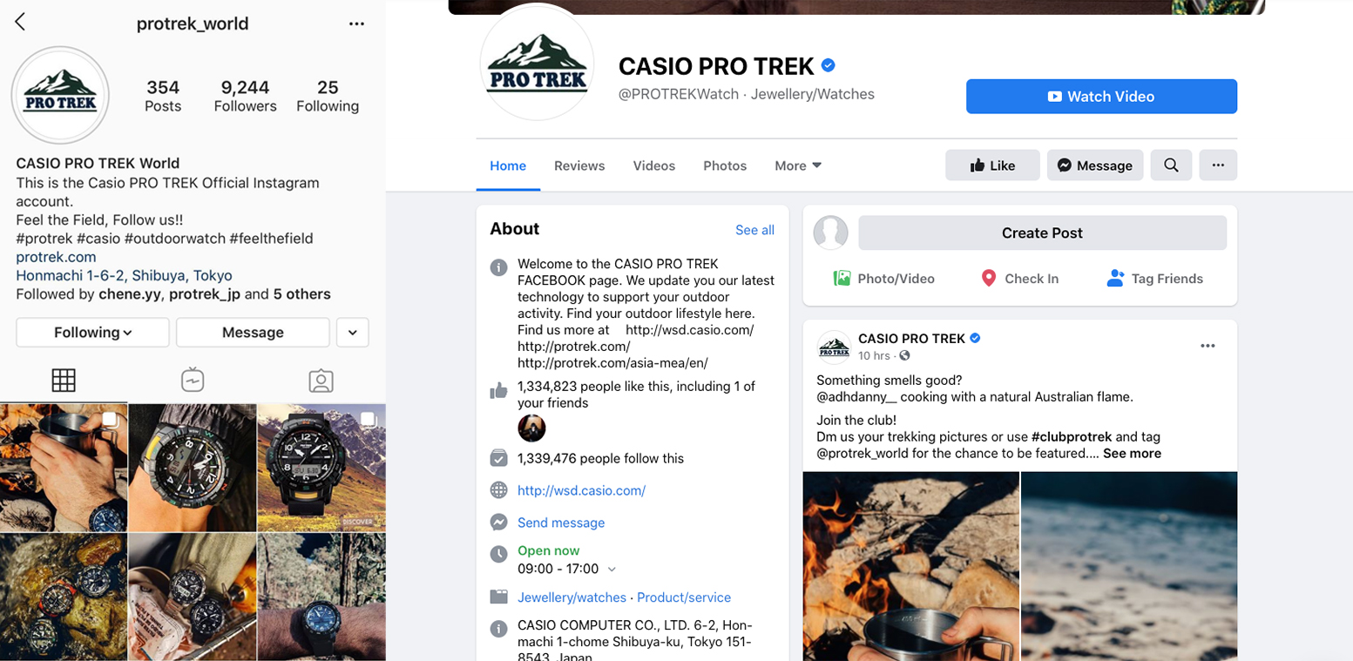Switch to the Reviews tab
1353x661 pixels.
(579, 165)
